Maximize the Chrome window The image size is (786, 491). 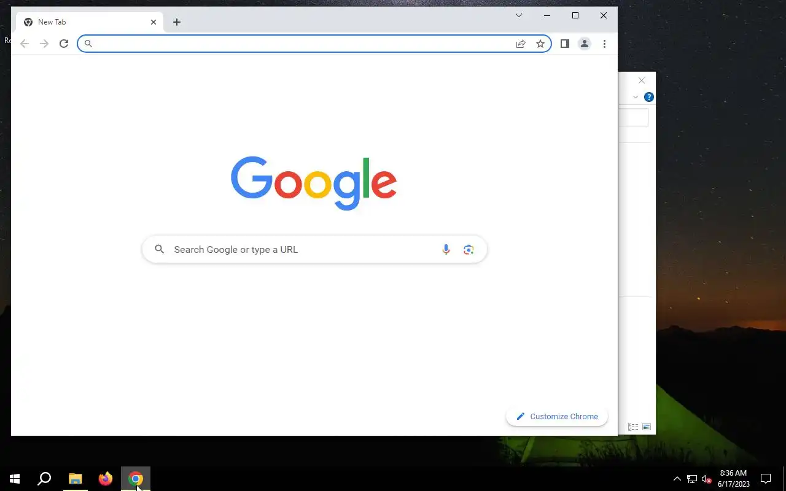[575, 15]
